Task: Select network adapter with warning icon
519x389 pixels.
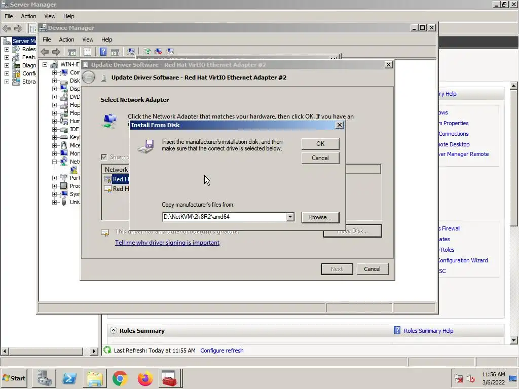Action: [x=74, y=170]
